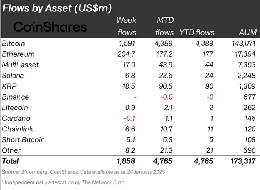Click The Network Firm attestation footnote
This screenshot has width=260, height=190.
63,182
